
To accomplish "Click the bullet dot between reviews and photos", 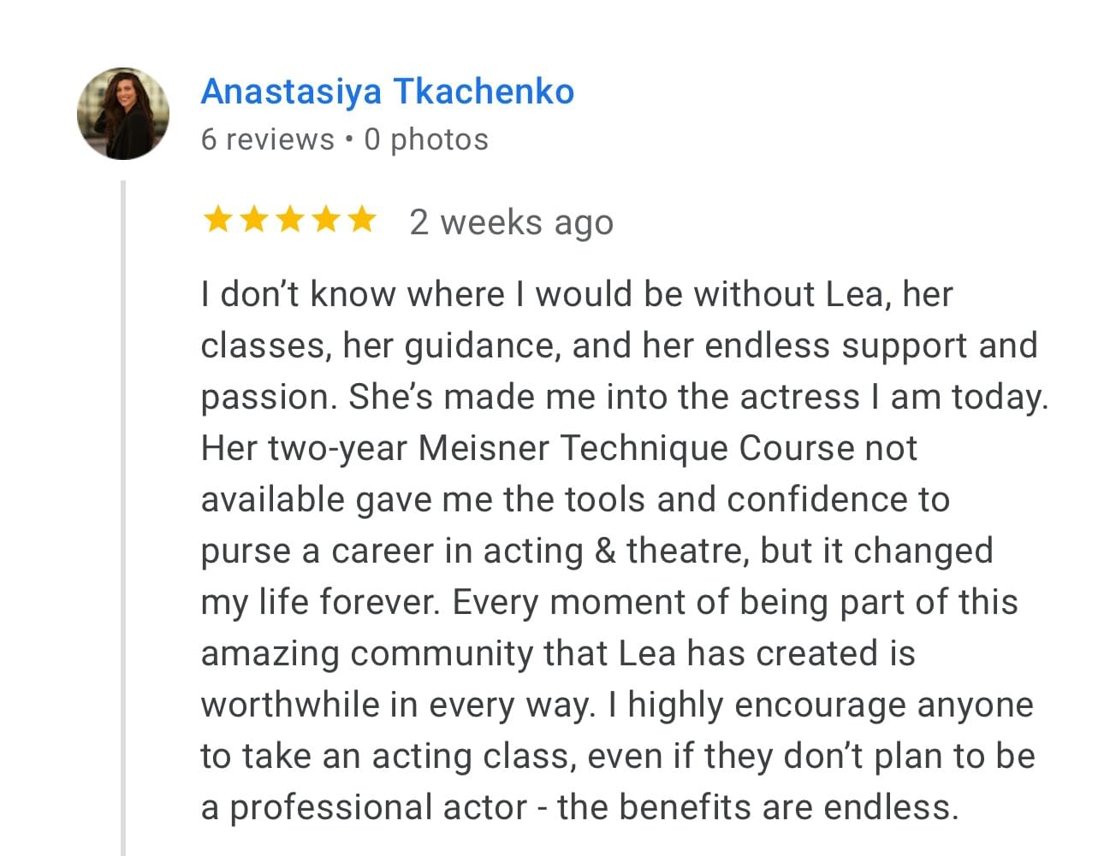I will coord(349,139).
